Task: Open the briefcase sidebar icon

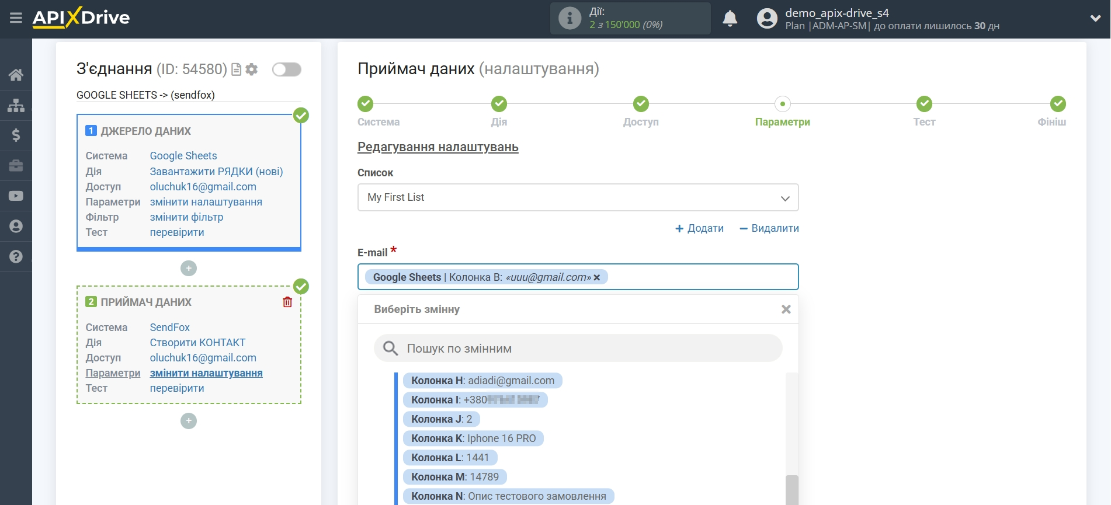Action: click(x=16, y=166)
